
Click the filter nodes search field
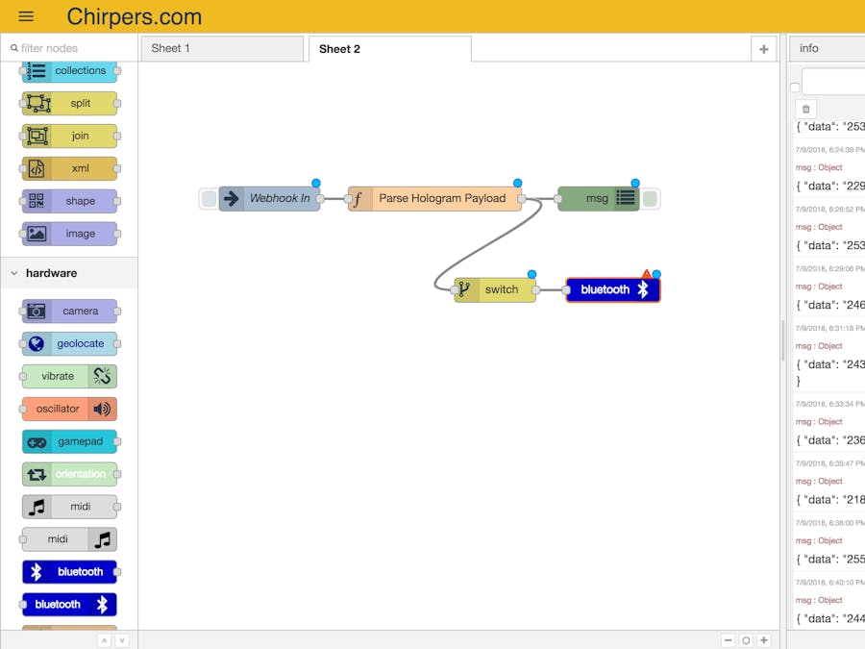[x=67, y=46]
